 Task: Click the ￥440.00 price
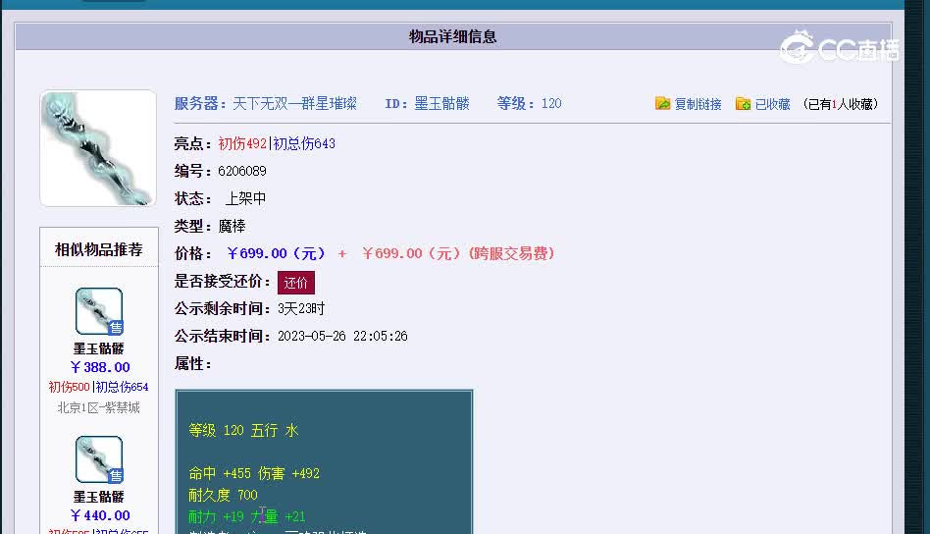[x=100, y=515]
